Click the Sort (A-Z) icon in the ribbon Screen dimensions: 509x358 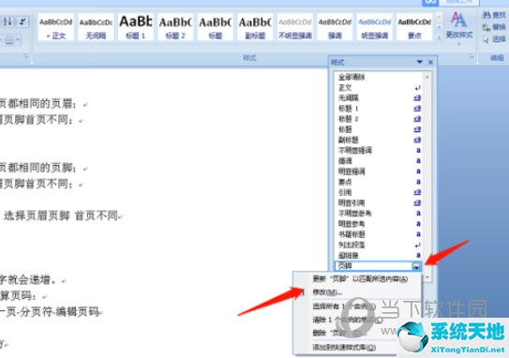pos(7,22)
